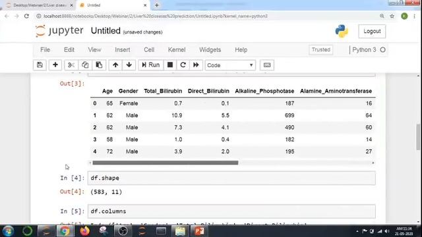Move selected cell up arrow
This screenshot has width=422, height=237.
pyautogui.click(x=115, y=65)
